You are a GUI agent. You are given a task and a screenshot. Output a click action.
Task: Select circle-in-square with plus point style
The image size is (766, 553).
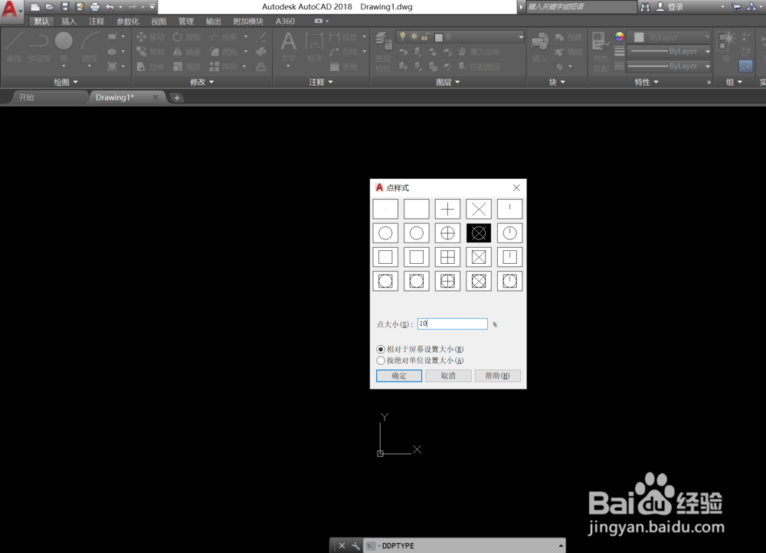[x=447, y=281]
